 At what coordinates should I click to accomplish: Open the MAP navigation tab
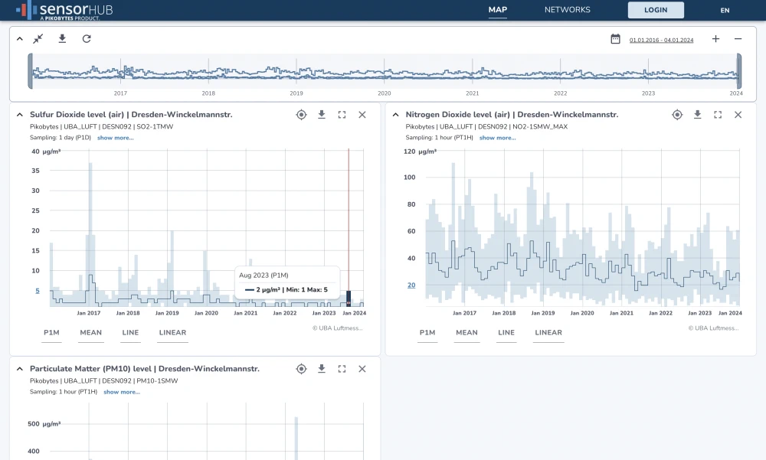[497, 10]
